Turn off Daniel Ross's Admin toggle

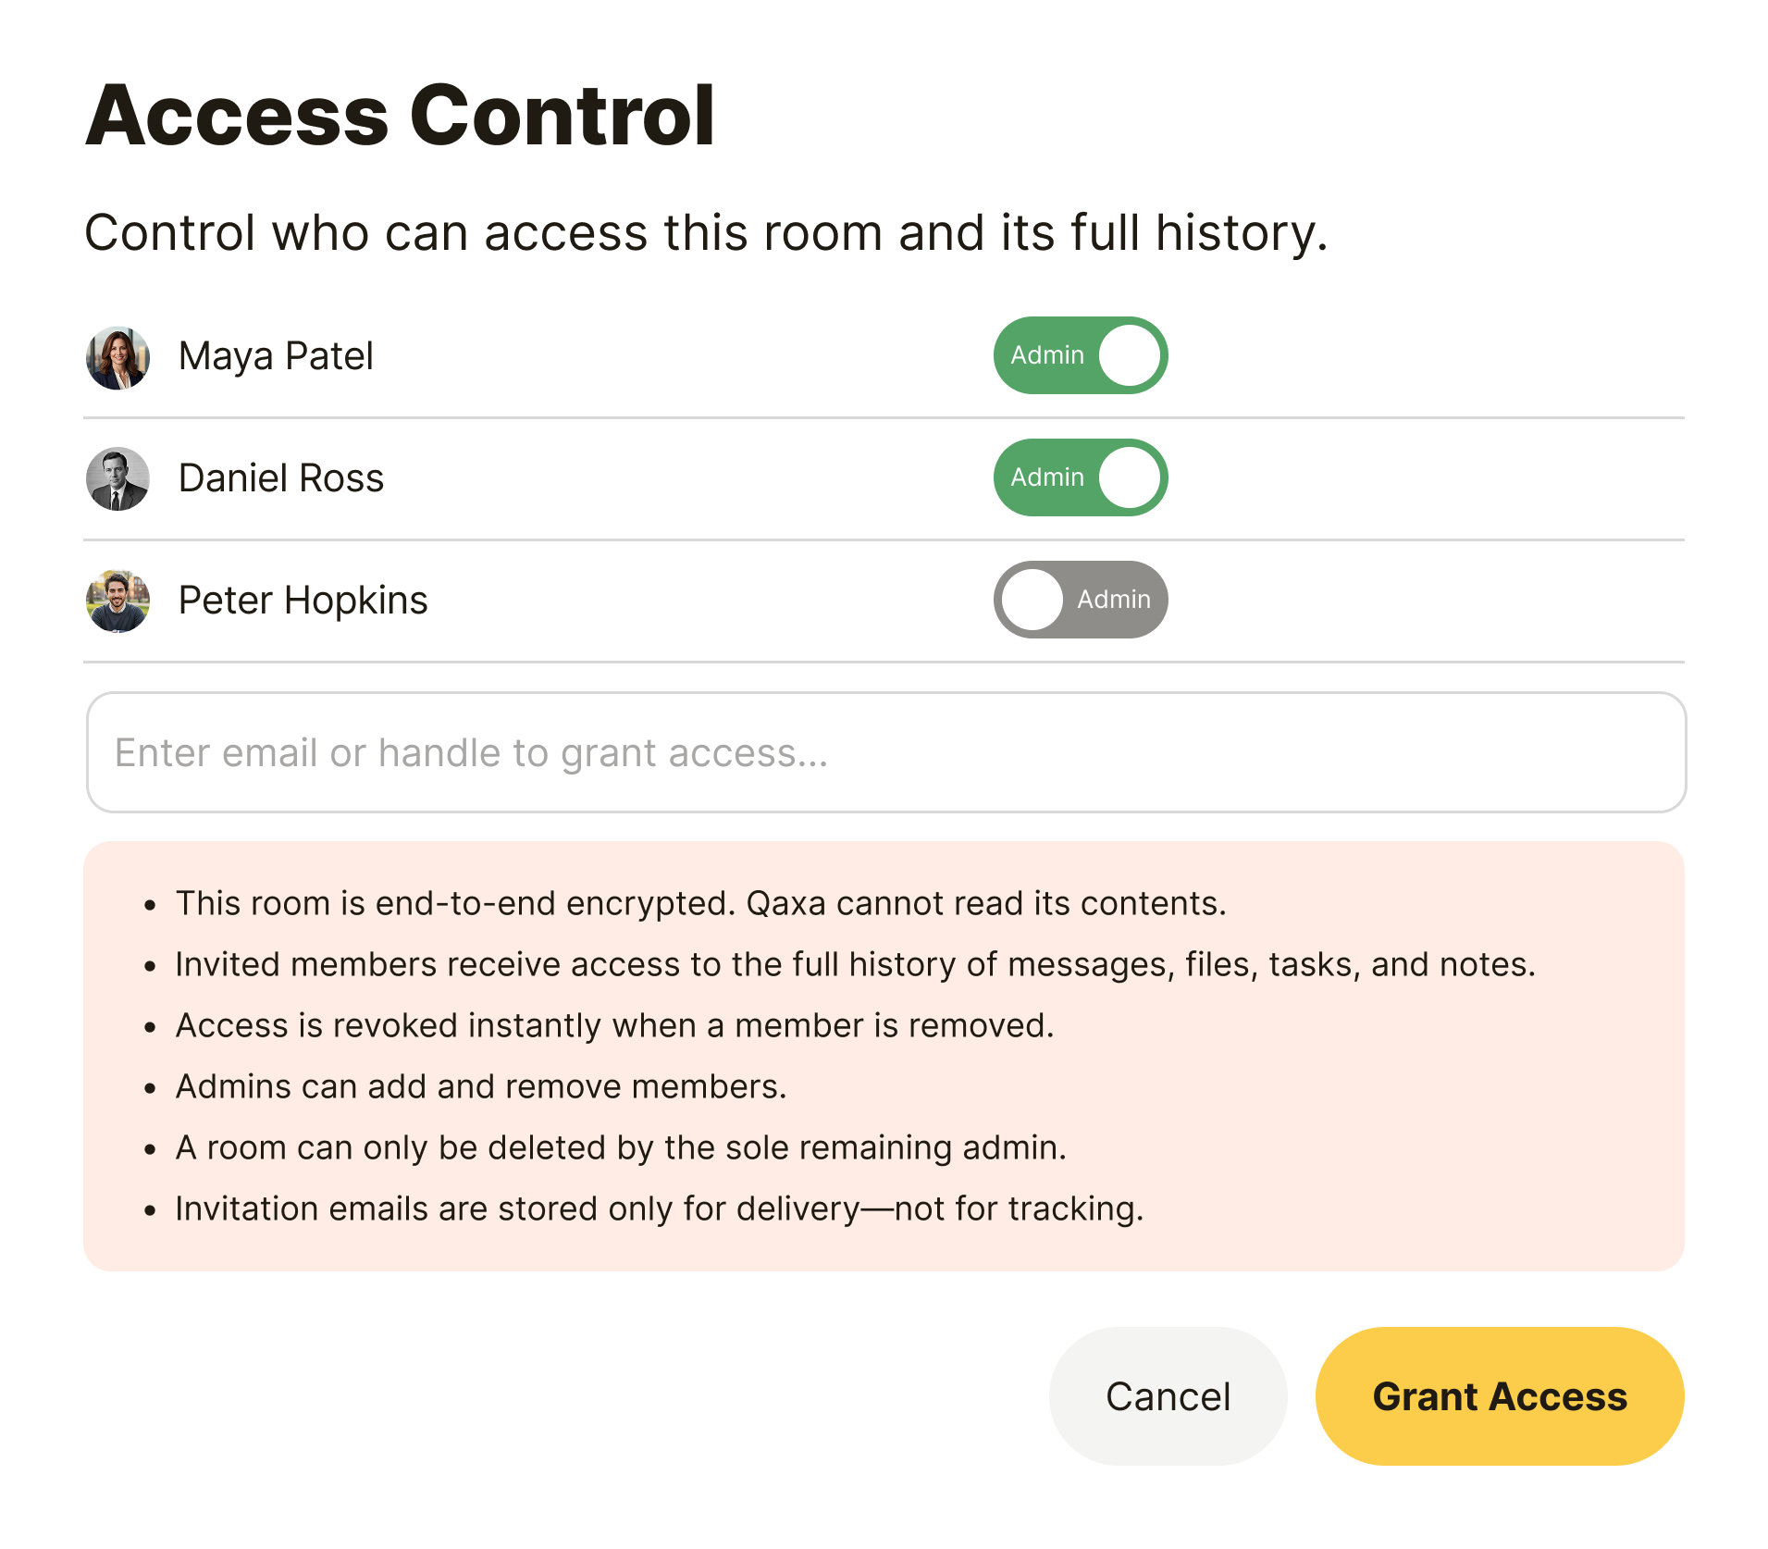(x=1080, y=477)
